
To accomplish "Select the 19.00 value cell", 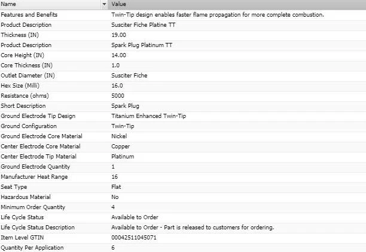I will tap(118, 35).
